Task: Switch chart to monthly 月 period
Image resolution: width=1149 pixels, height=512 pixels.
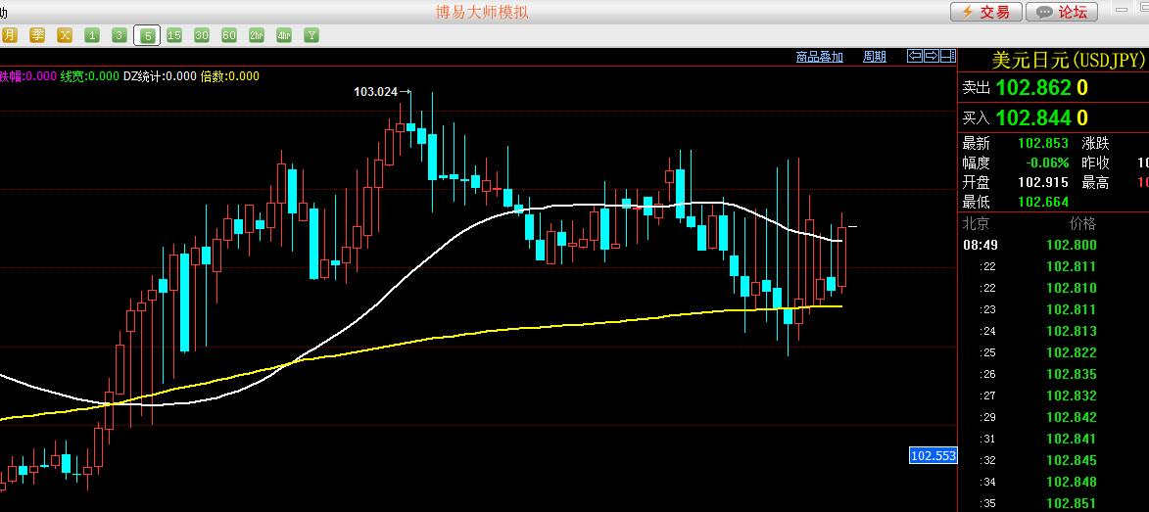Action: click(x=9, y=35)
